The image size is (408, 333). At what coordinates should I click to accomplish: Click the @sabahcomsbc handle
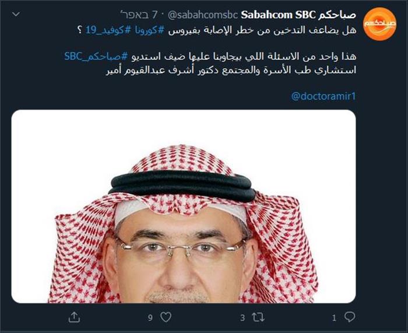coord(203,15)
